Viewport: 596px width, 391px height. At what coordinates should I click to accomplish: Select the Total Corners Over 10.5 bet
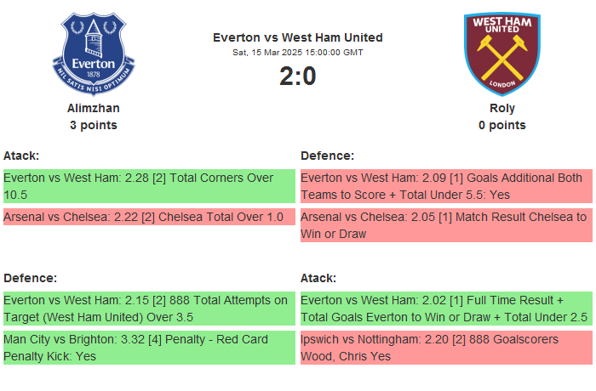pos(148,186)
